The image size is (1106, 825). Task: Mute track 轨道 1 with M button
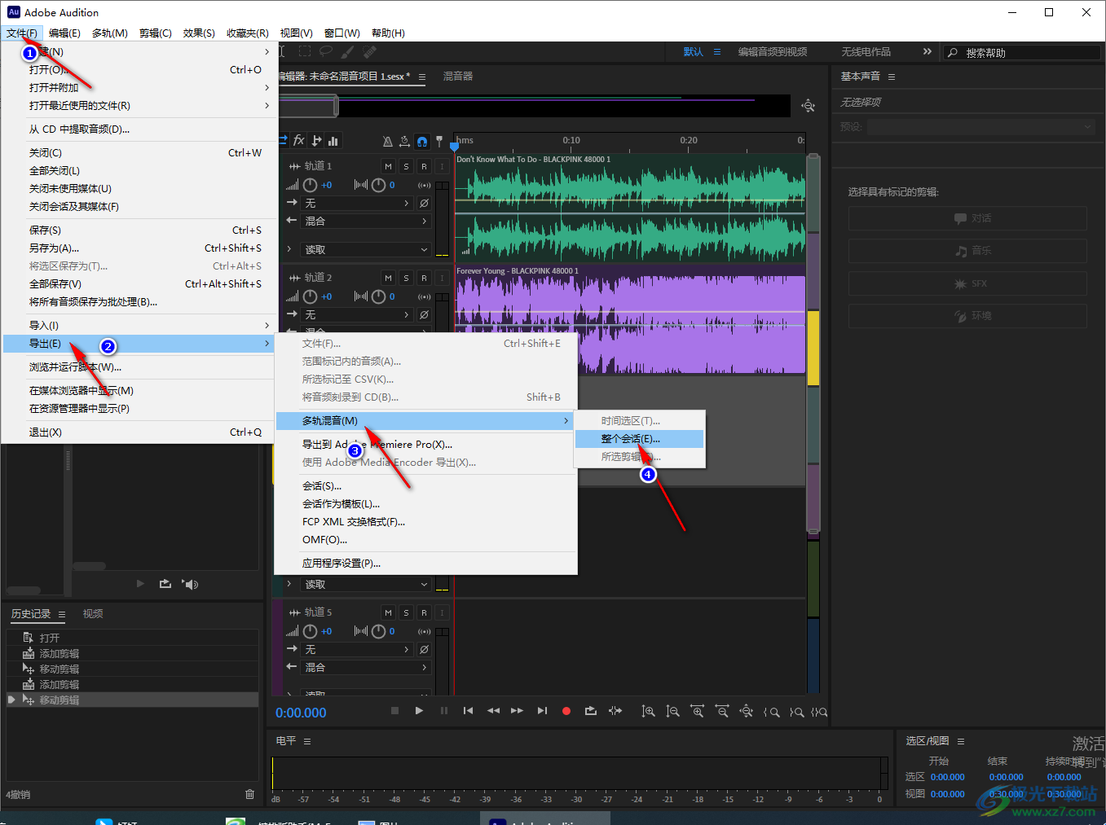coord(388,166)
